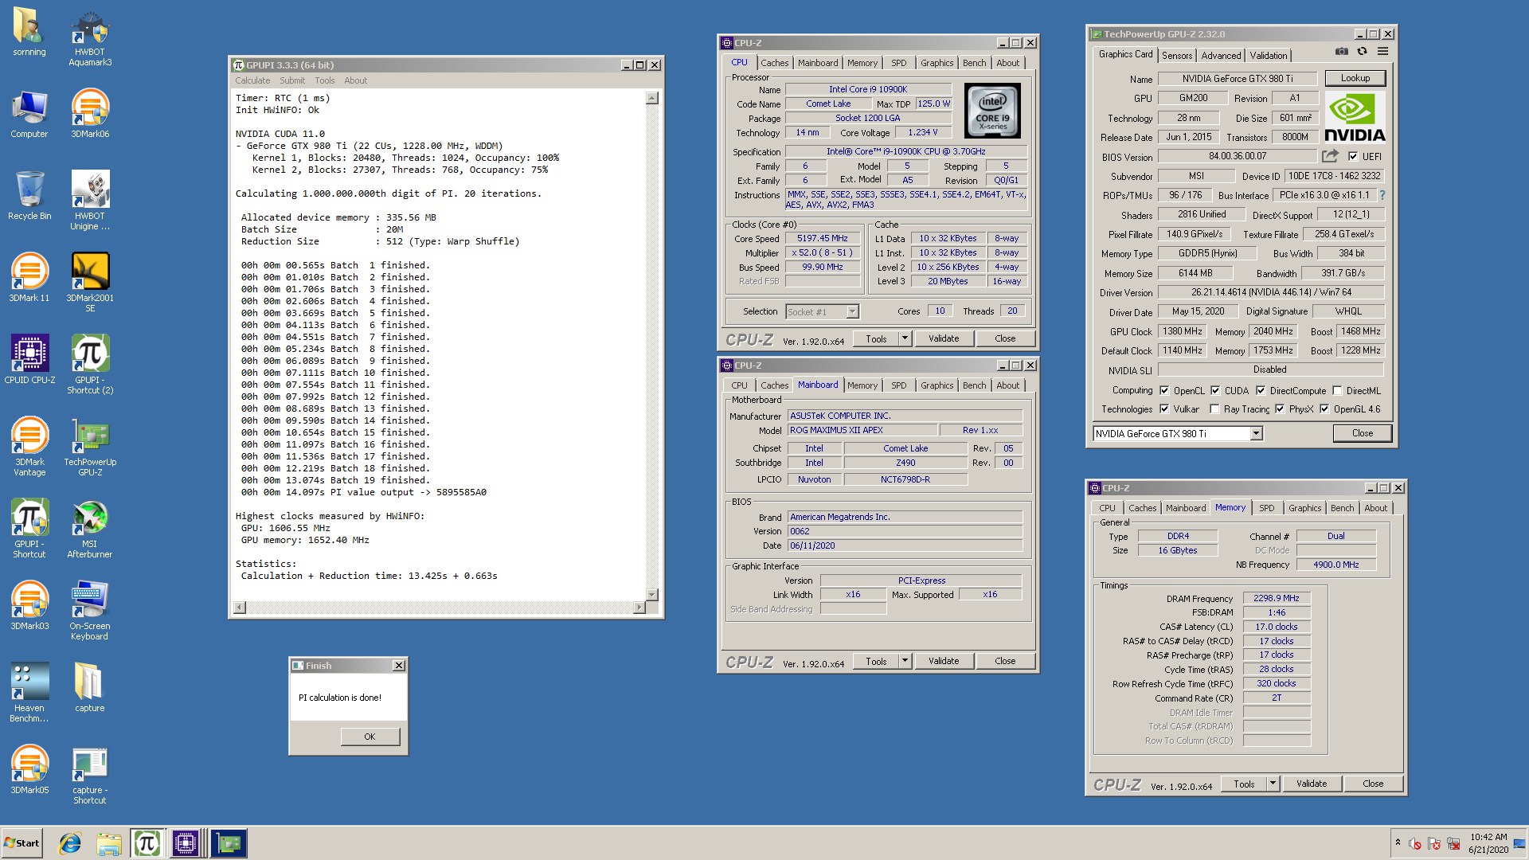Click the Core Speed 5197.45 MHz field
The image size is (1529, 860).
(823, 238)
